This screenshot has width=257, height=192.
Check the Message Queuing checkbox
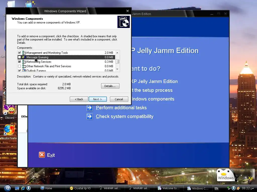click(20, 57)
